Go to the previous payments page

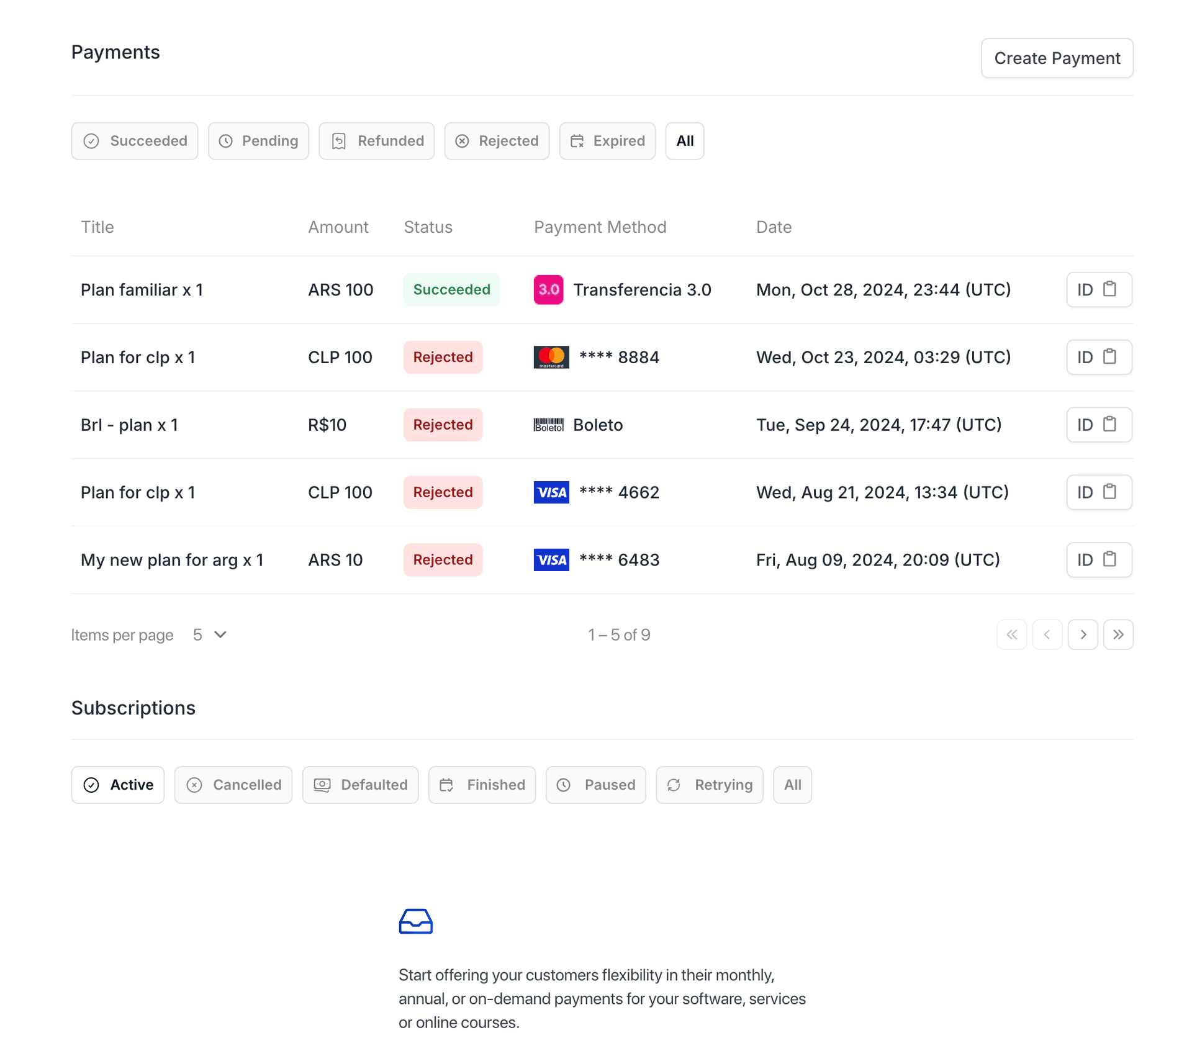pyautogui.click(x=1047, y=634)
